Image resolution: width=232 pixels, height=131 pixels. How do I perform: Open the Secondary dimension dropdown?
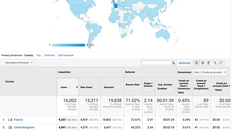point(19,63)
